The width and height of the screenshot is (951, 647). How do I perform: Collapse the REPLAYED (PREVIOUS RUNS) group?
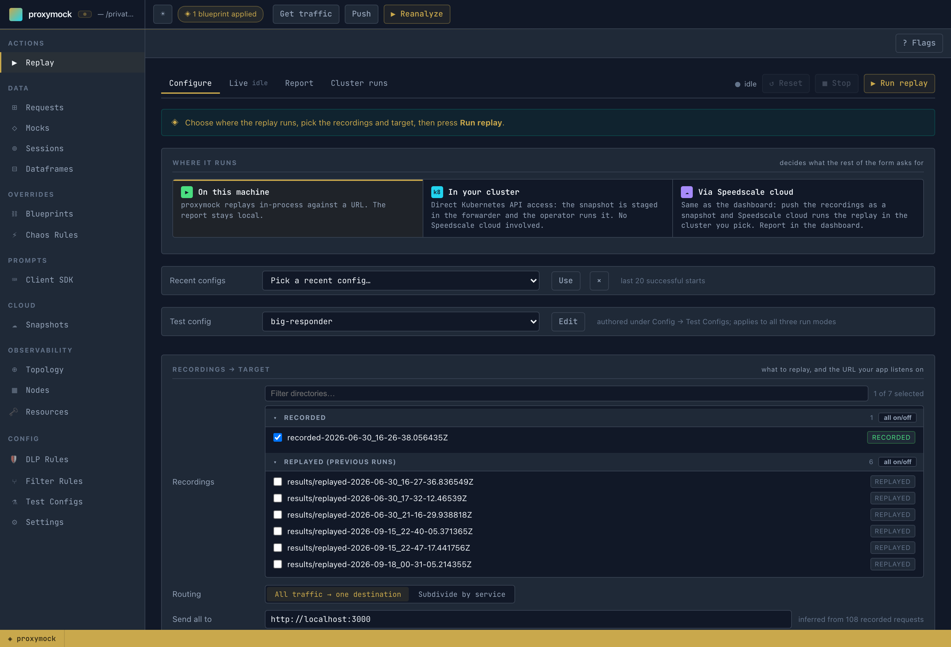tap(275, 462)
